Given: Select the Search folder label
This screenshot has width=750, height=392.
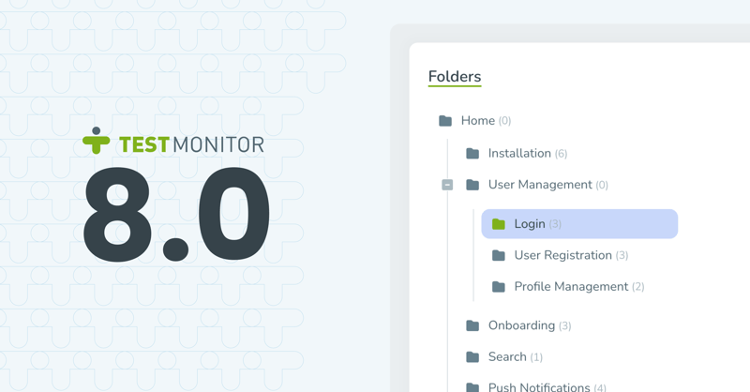Looking at the screenshot, I should point(507,356).
